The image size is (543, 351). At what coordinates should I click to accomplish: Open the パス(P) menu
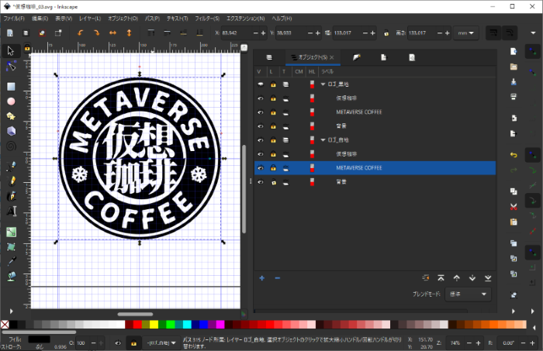pyautogui.click(x=152, y=19)
